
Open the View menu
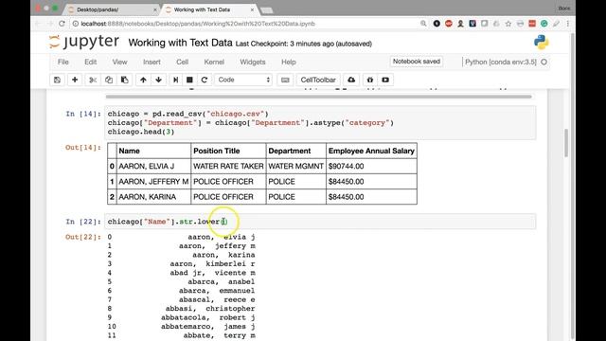coord(120,62)
